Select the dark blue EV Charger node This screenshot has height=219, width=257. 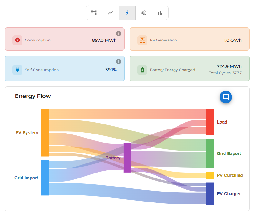tap(210, 194)
